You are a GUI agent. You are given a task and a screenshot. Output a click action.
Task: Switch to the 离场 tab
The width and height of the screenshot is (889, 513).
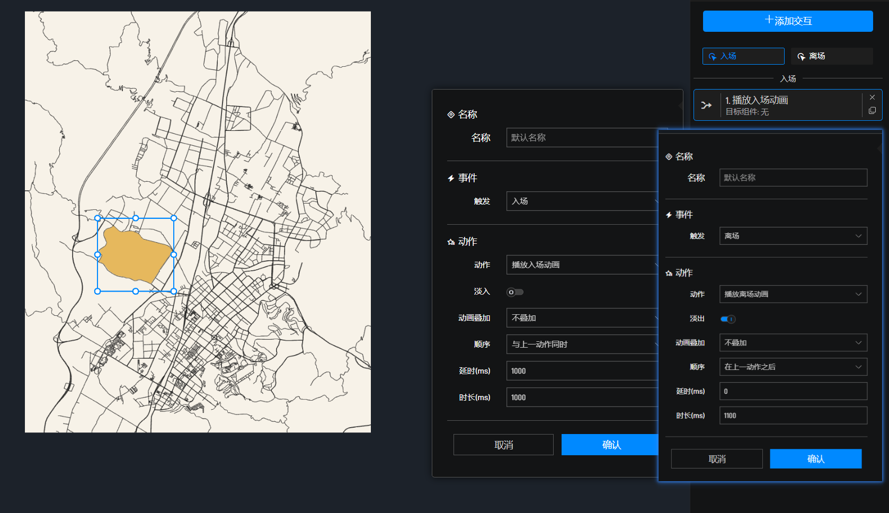pos(831,56)
